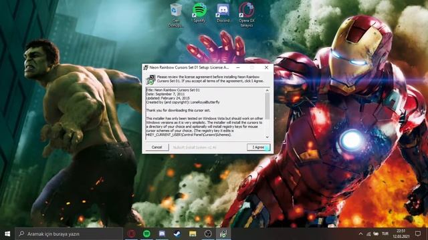
Task: Click the network icon in system tray
Action: coord(368,234)
